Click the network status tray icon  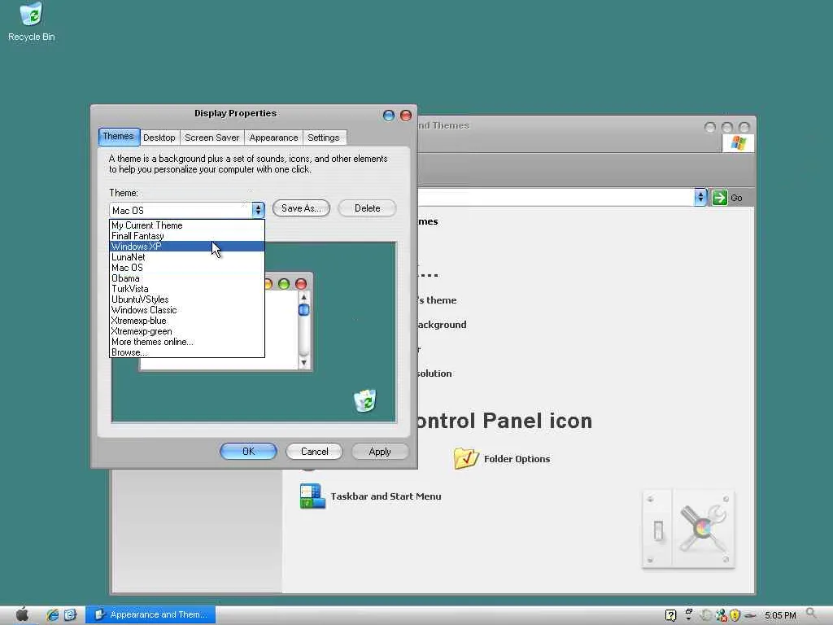pos(721,615)
